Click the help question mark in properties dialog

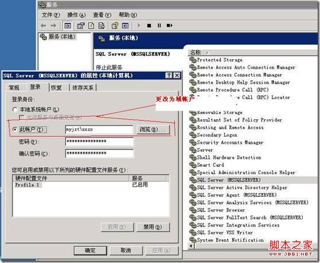169,76
